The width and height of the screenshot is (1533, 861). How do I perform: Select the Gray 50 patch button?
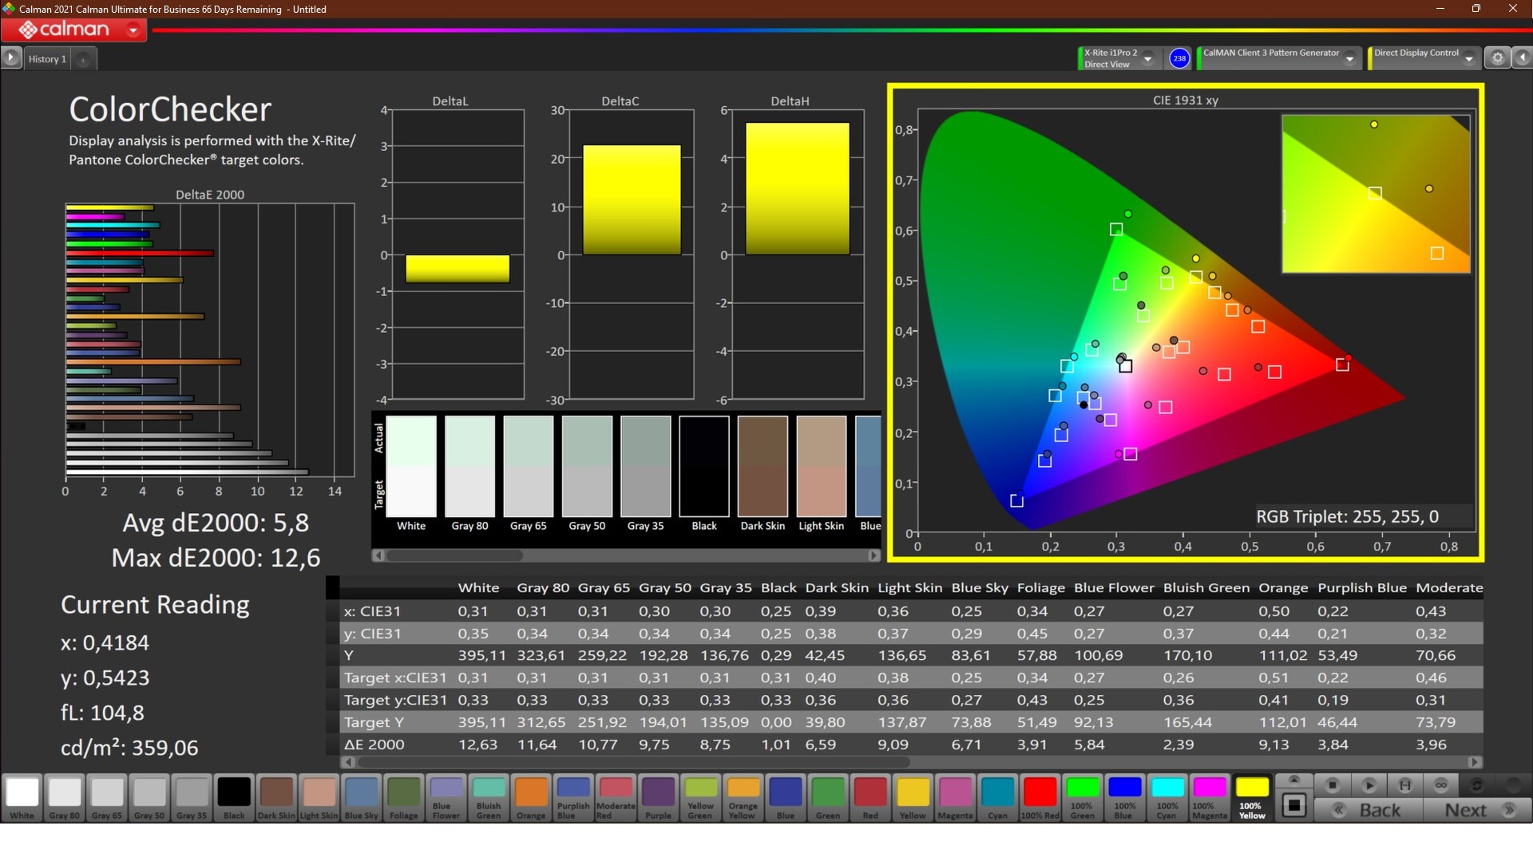tap(149, 797)
